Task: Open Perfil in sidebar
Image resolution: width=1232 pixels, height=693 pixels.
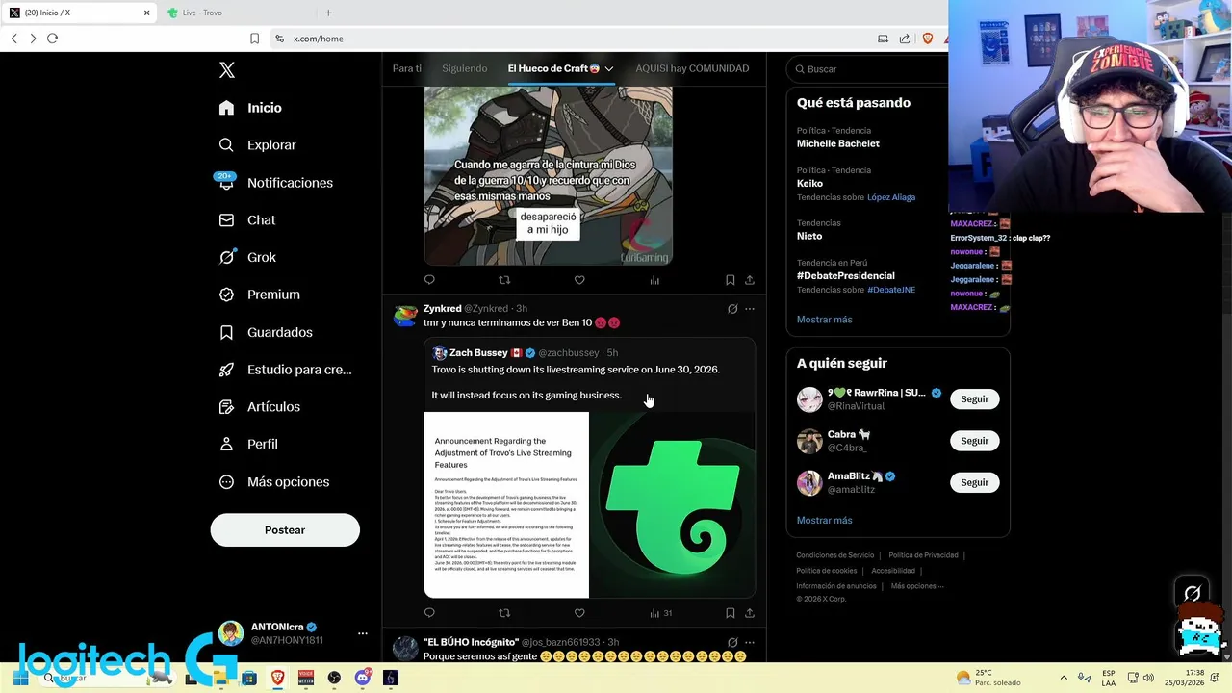Action: 248,445
